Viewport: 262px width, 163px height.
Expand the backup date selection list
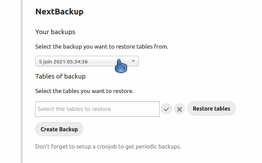coord(87,61)
